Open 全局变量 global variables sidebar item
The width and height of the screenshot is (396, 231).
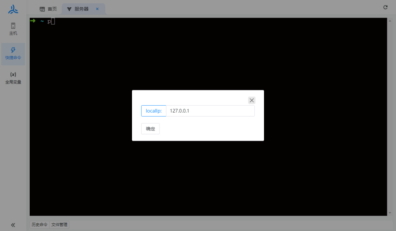pos(13,78)
